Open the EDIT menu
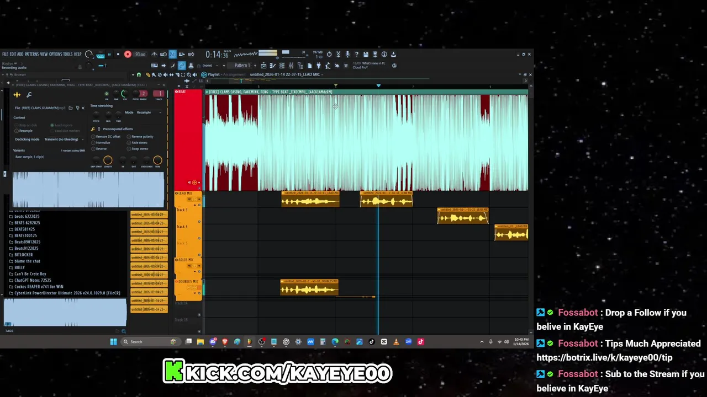 [13, 54]
